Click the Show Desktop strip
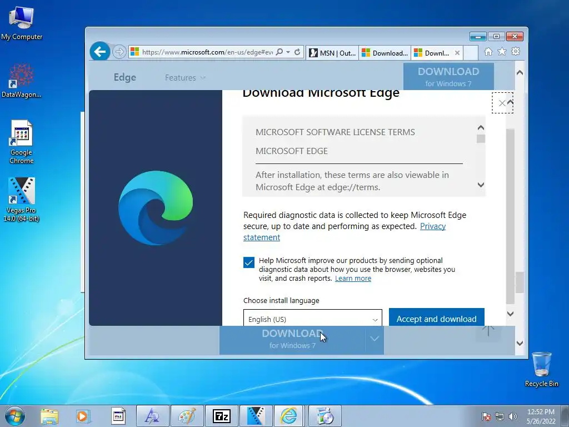 pos(565,416)
